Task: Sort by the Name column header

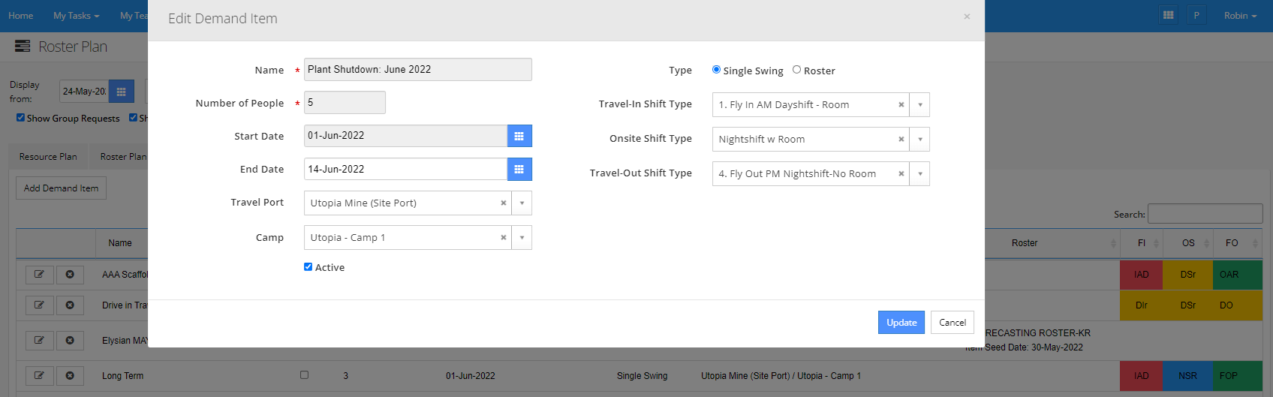Action: click(x=120, y=243)
